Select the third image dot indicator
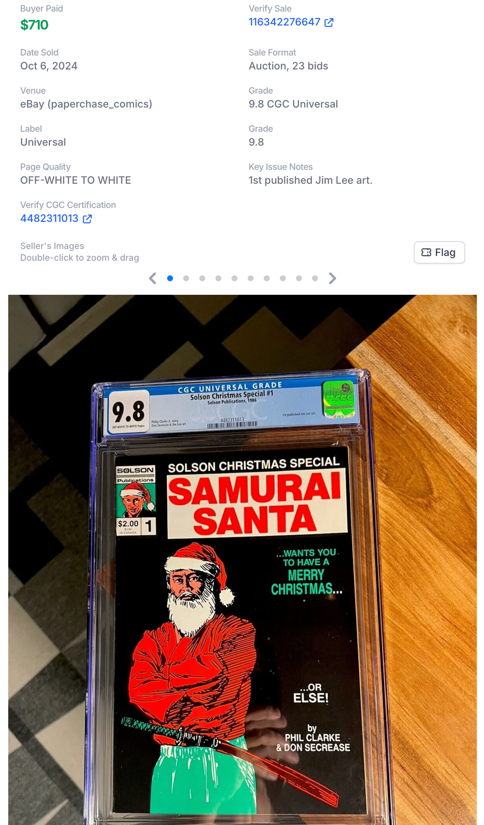The height and width of the screenshot is (825, 484). tap(202, 278)
